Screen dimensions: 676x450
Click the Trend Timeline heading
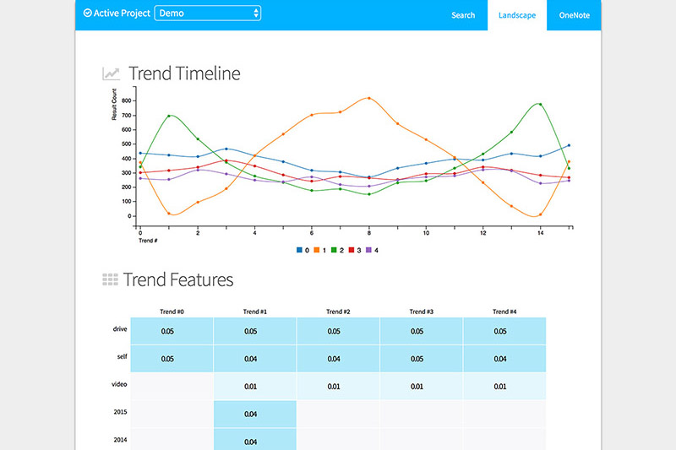(x=184, y=73)
